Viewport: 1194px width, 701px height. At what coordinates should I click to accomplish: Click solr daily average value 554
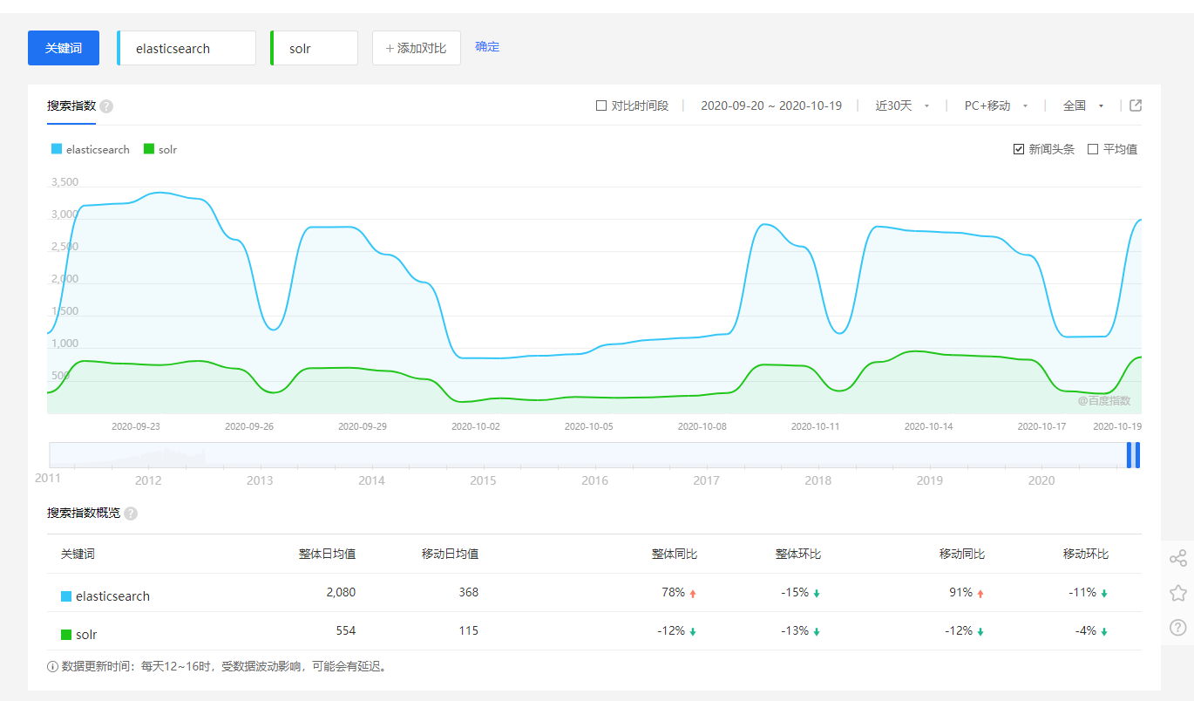(x=345, y=630)
